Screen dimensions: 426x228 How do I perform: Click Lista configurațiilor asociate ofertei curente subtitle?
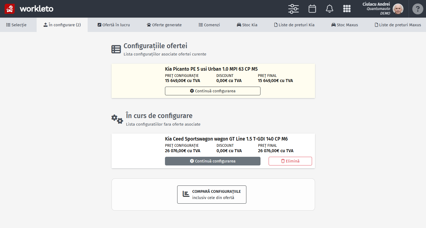click(x=165, y=54)
